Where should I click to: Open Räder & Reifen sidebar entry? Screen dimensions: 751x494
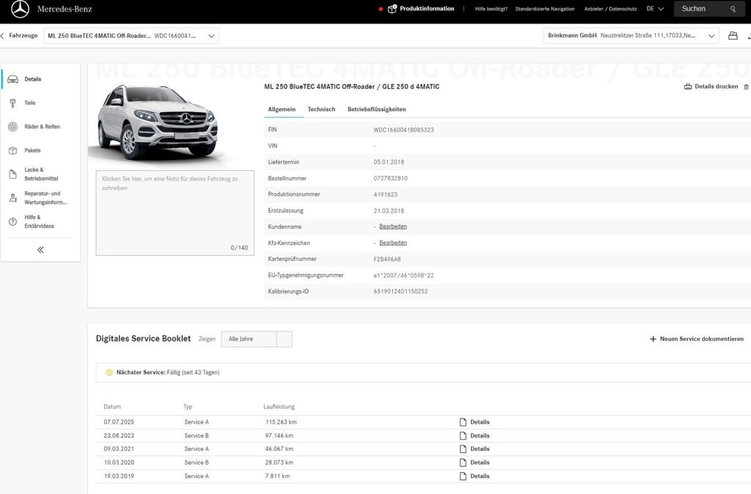pyautogui.click(x=41, y=127)
